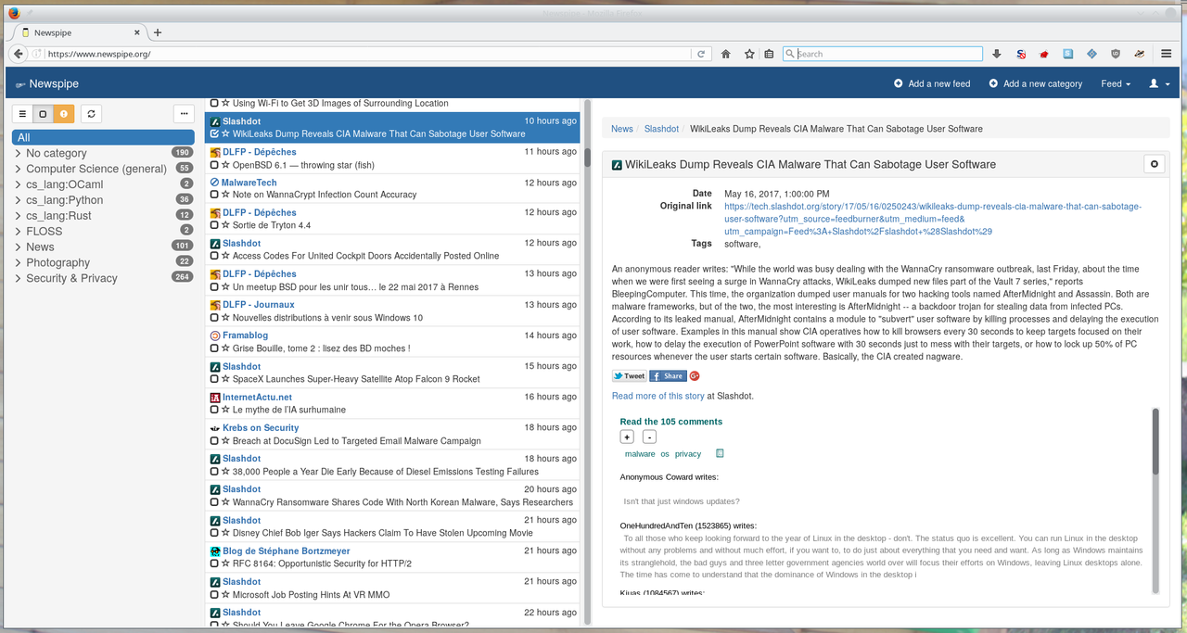The height and width of the screenshot is (633, 1187).
Task: Star the OpenBSD 6.1 throwing star article
Action: (x=225, y=165)
